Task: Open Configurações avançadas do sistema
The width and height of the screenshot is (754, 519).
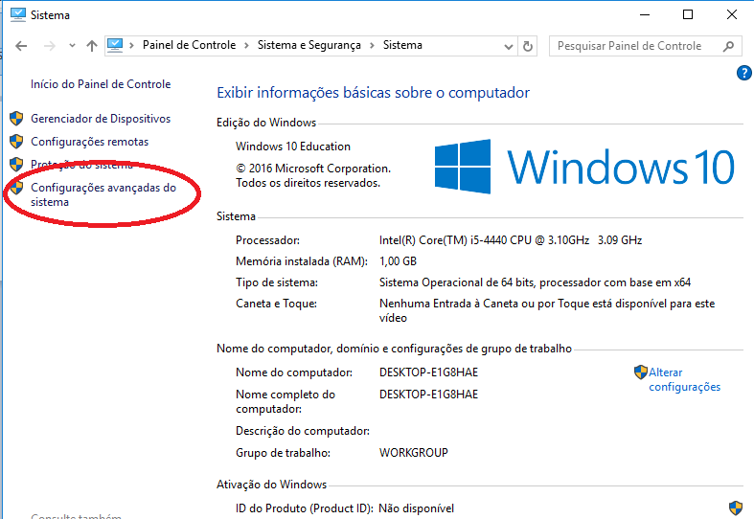Action: click(x=103, y=194)
